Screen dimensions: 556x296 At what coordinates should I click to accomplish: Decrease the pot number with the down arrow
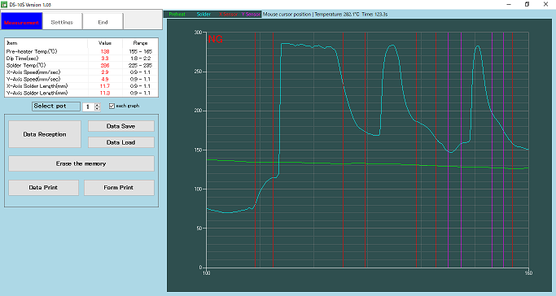coord(98,109)
